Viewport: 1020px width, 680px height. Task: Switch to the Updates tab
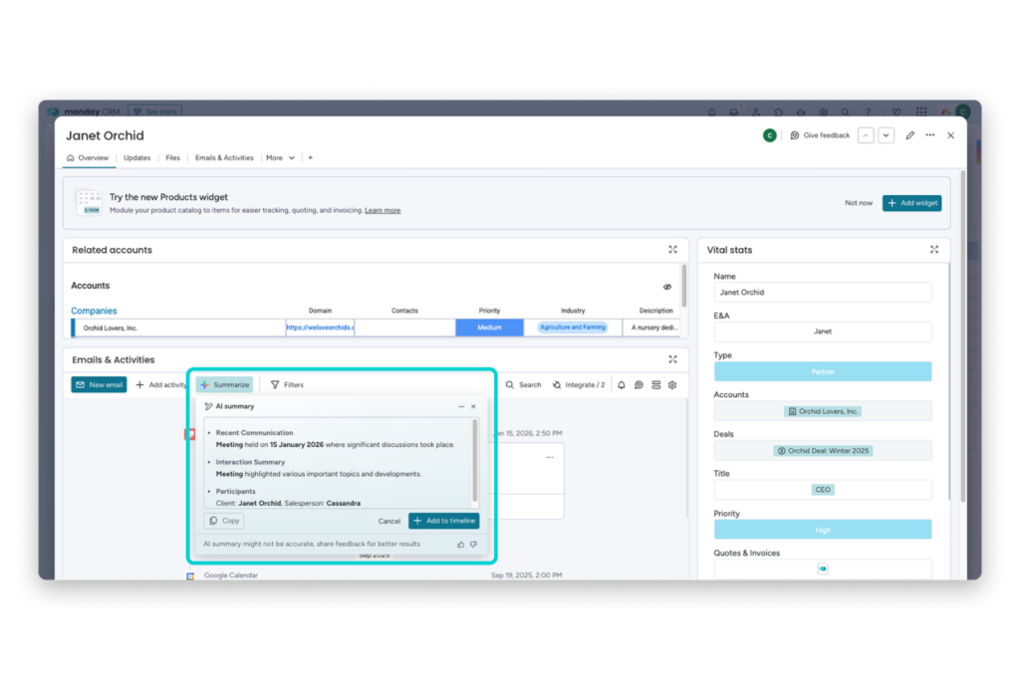(136, 158)
